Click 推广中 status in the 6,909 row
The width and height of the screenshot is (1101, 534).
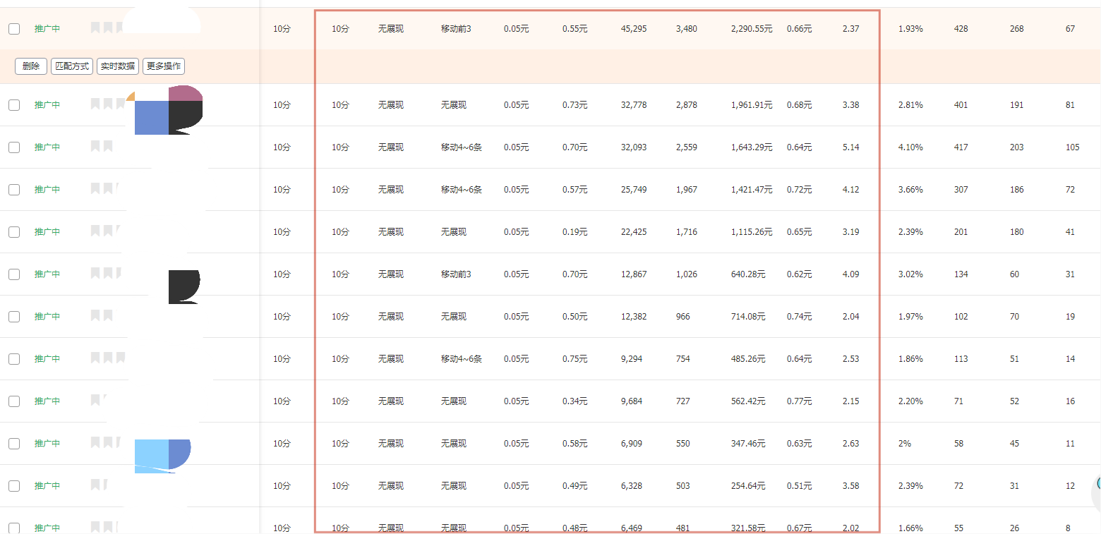click(x=47, y=444)
